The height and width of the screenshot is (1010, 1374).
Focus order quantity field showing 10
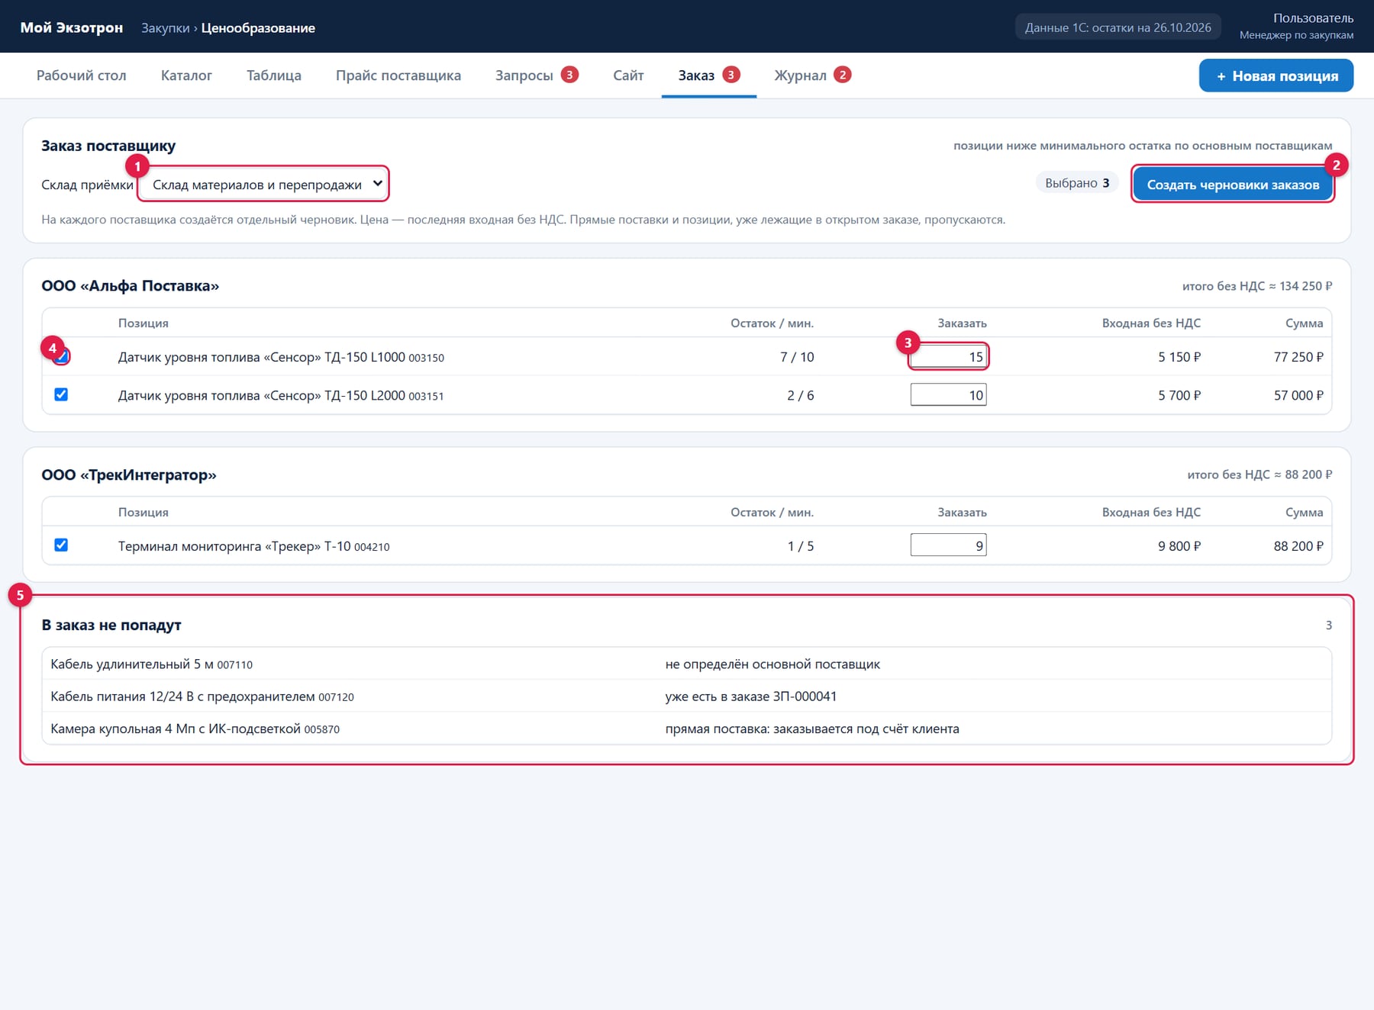[x=948, y=394]
